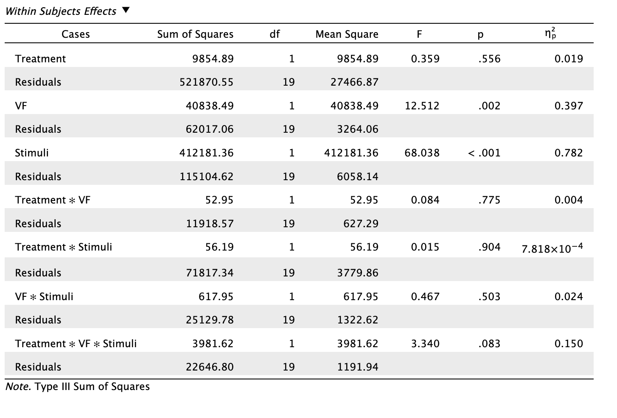This screenshot has height=418, width=617.
Task: Click the Sum of Squares value 412181.36
Action: [x=206, y=153]
